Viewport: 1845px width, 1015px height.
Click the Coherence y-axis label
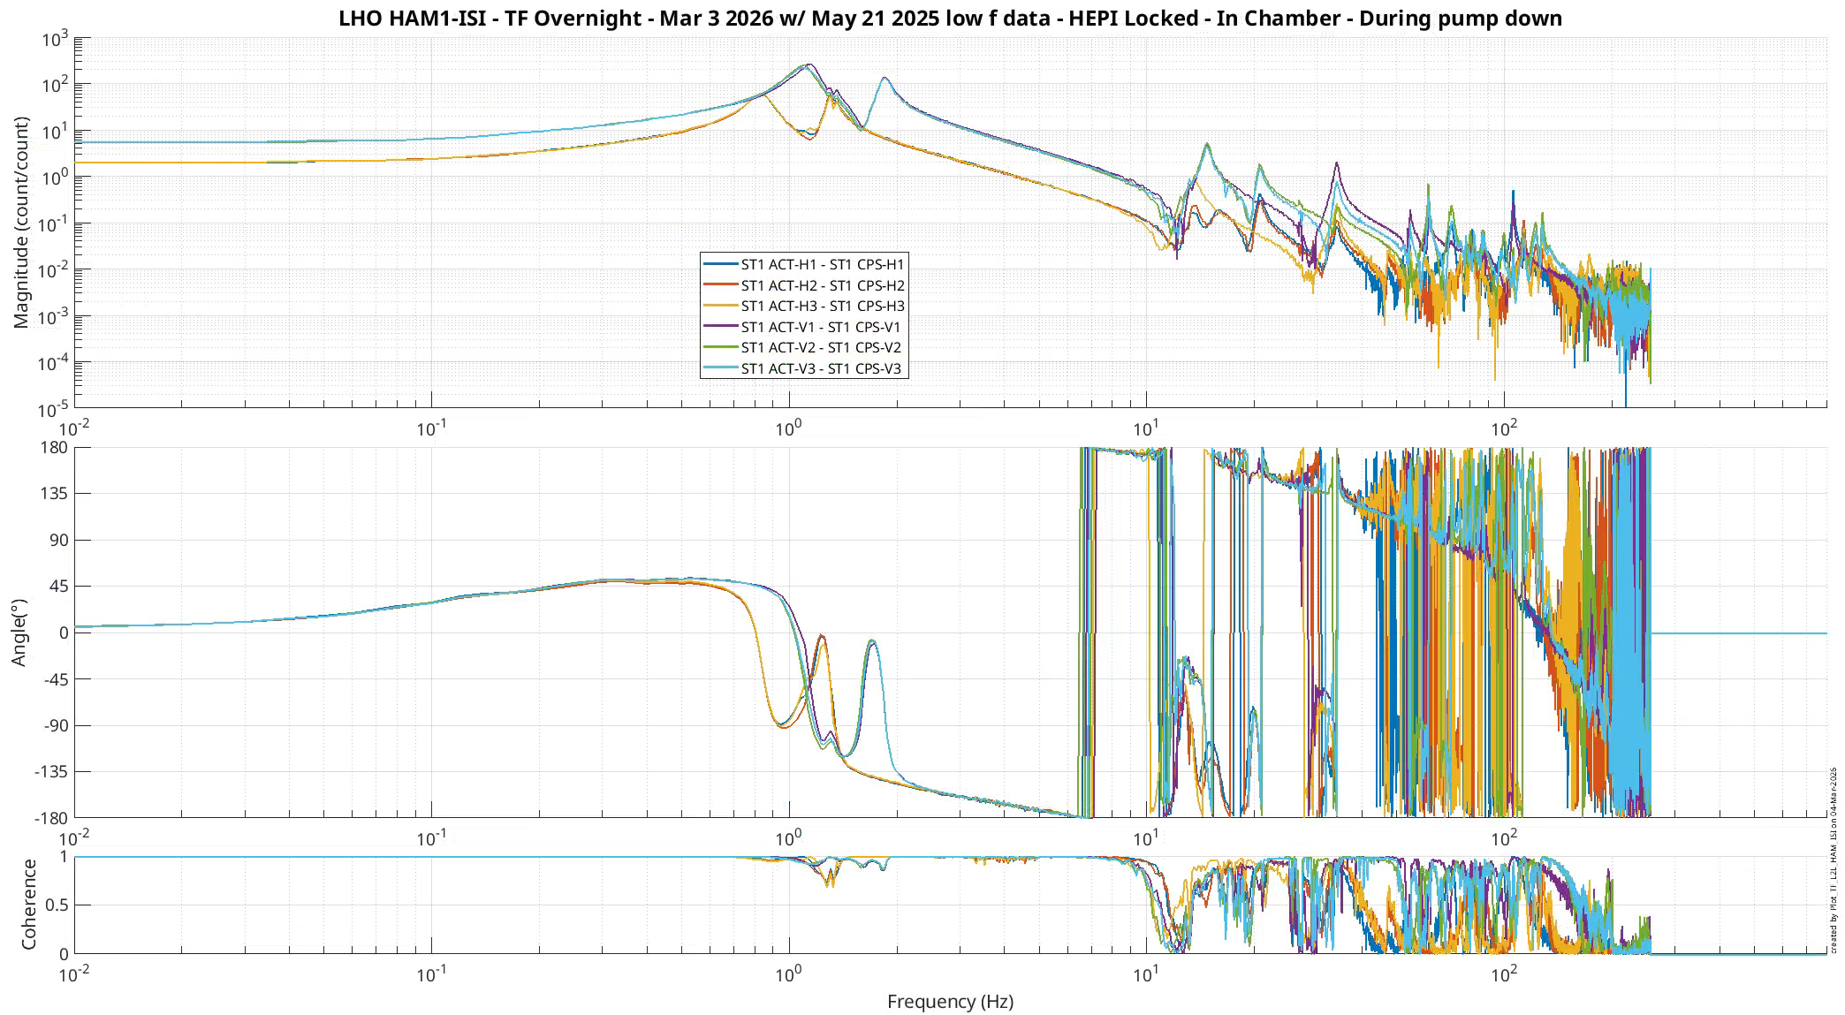(x=29, y=904)
